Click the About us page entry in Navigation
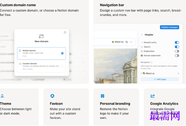The width and height of the screenshot is (186, 126). (x=150, y=73)
